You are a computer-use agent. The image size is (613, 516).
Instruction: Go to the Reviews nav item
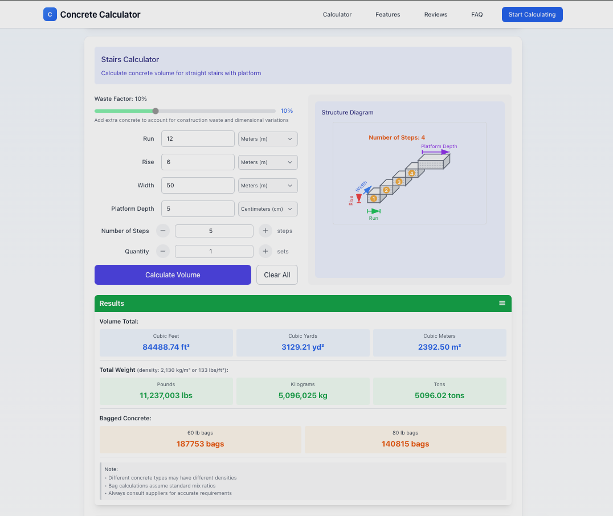(435, 14)
